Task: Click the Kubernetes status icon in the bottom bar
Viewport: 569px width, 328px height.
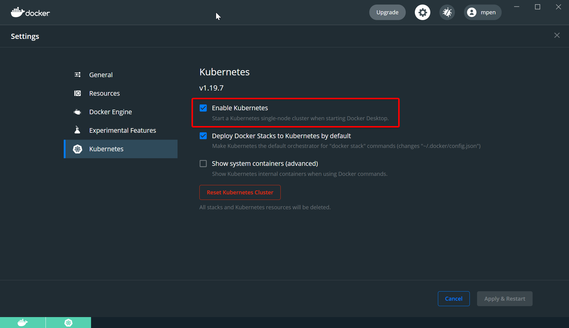Action: click(69, 323)
